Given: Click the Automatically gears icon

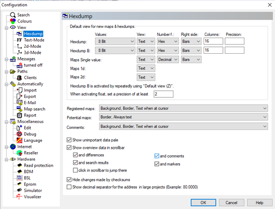Looking at the screenshot, I should coord(13,84).
